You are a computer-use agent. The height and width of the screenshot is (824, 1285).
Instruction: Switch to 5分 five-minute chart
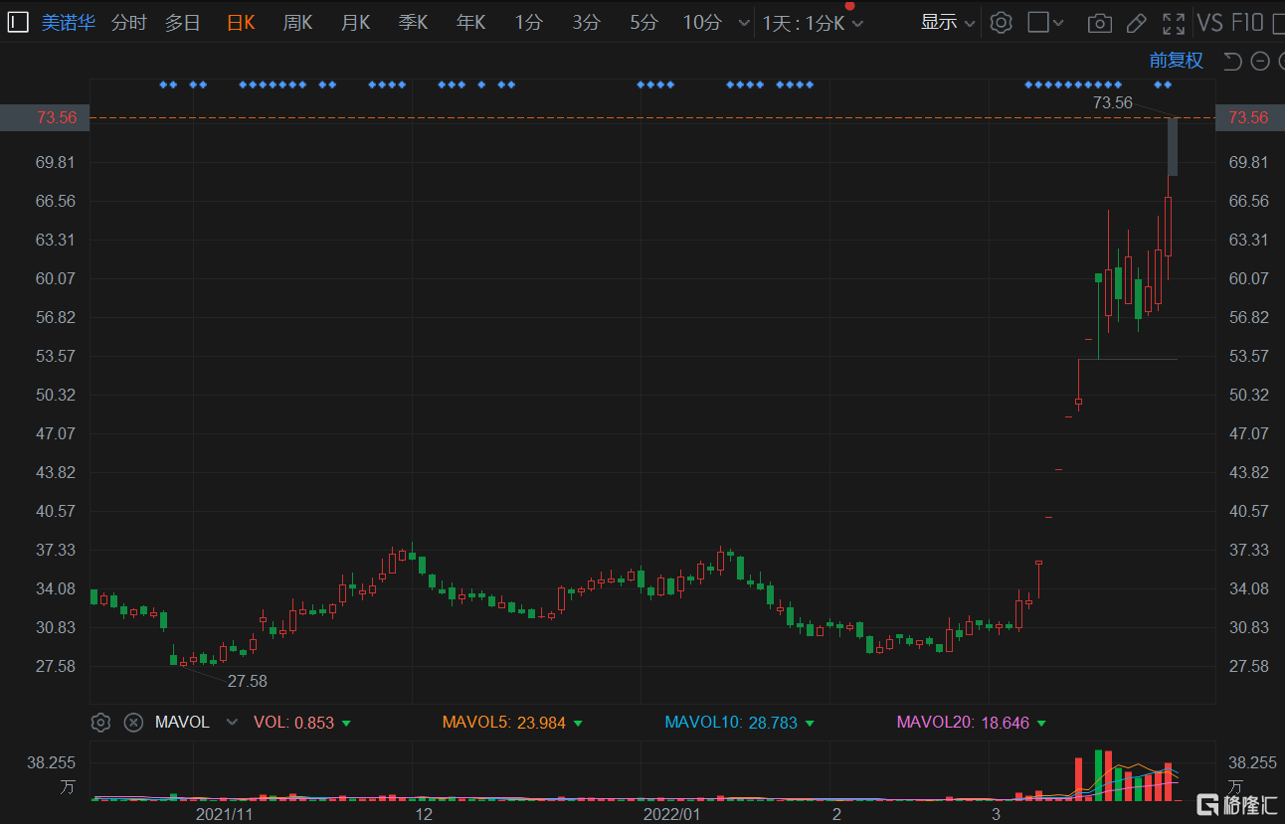(x=643, y=22)
